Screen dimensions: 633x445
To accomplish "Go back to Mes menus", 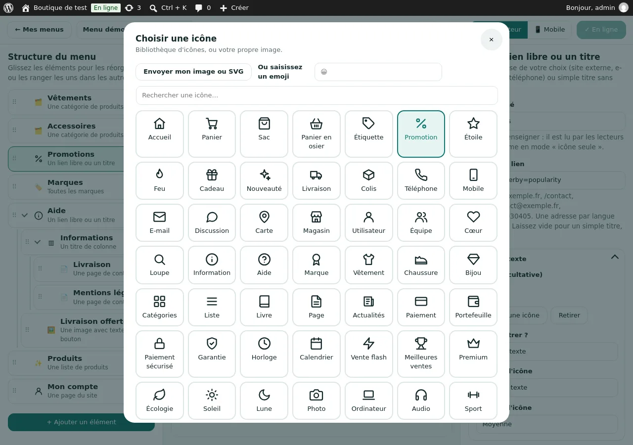I will pyautogui.click(x=40, y=30).
